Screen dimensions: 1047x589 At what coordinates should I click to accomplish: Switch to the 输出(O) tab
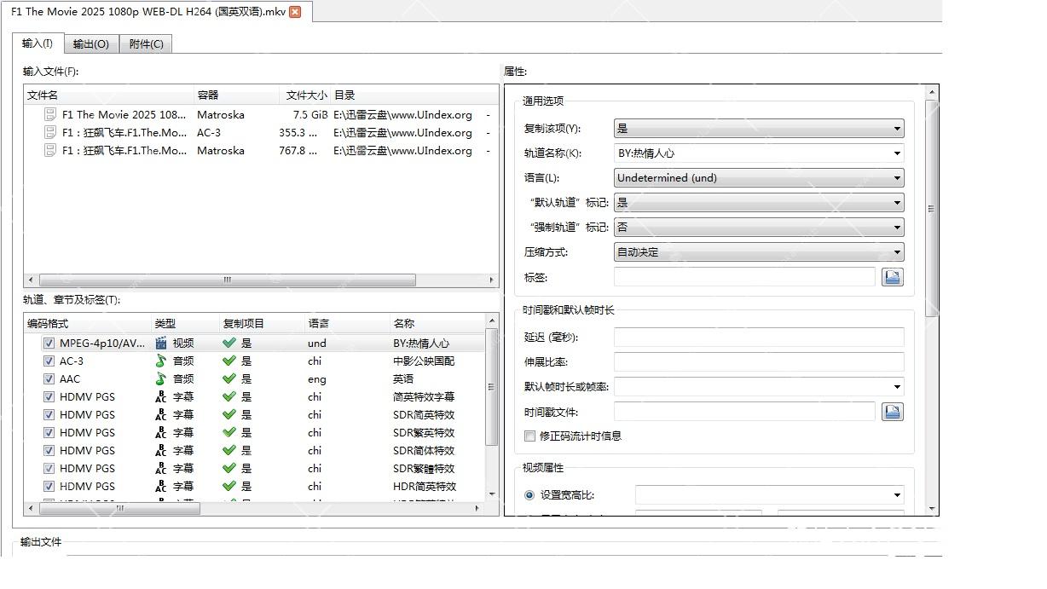[x=90, y=44]
